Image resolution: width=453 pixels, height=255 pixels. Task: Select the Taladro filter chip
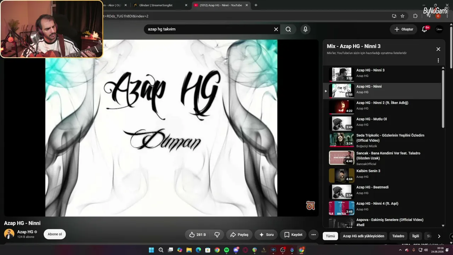pyautogui.click(x=398, y=236)
